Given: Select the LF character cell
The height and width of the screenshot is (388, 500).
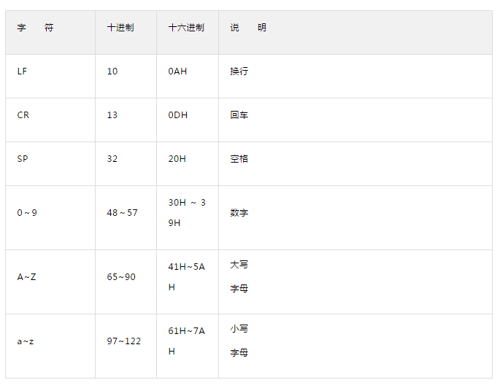Looking at the screenshot, I should [23, 71].
